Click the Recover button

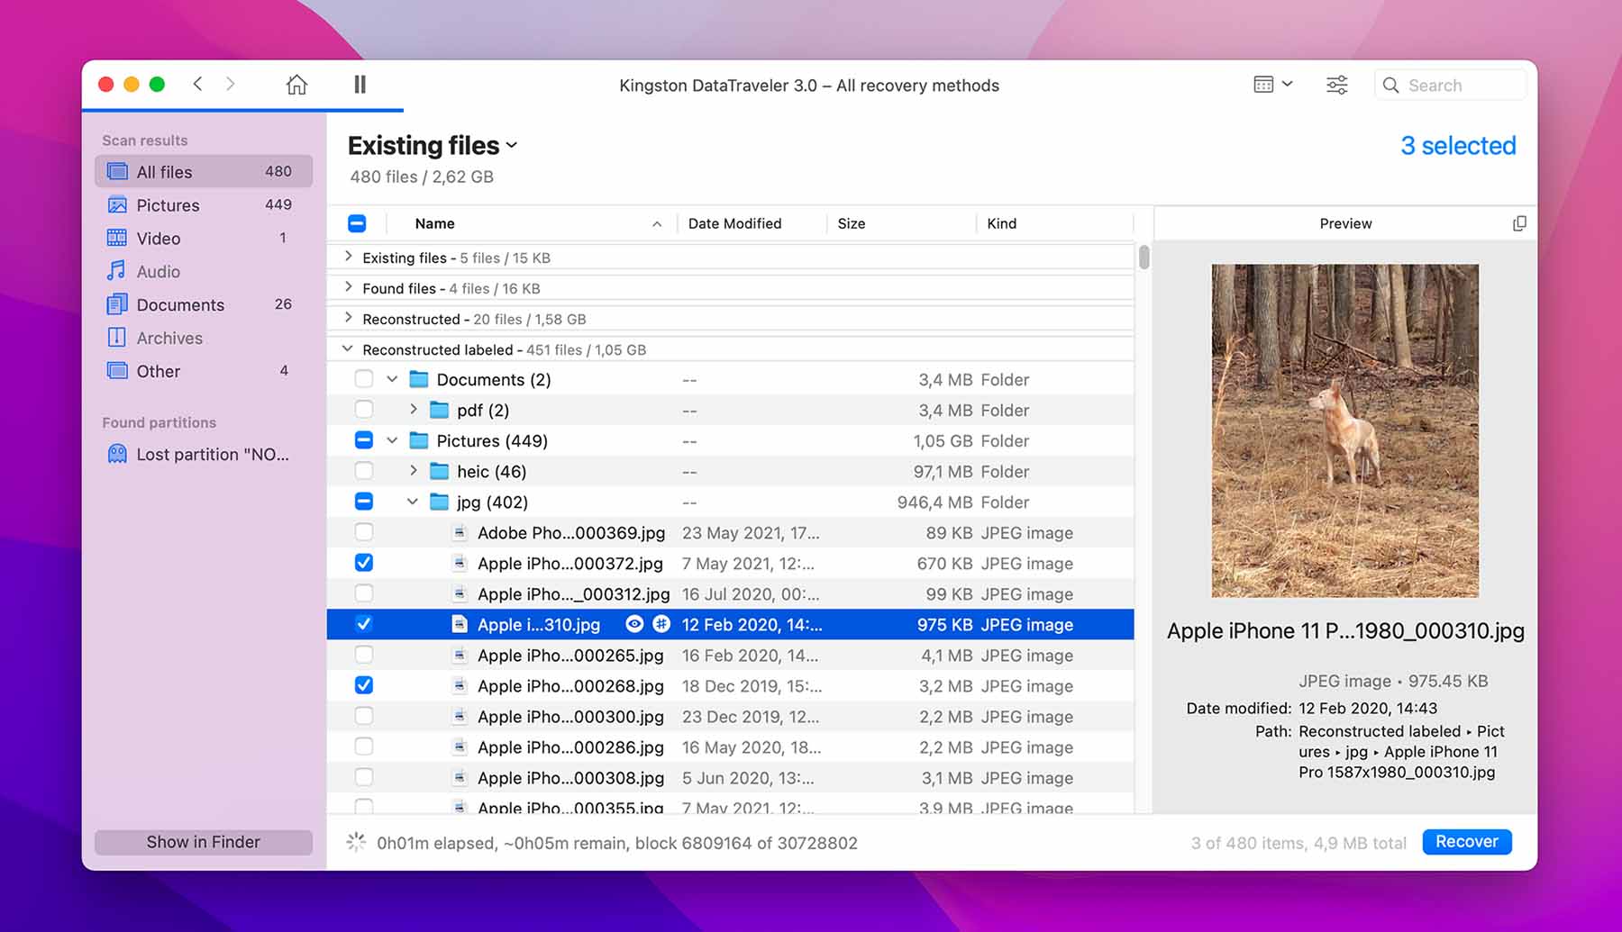[1467, 842]
